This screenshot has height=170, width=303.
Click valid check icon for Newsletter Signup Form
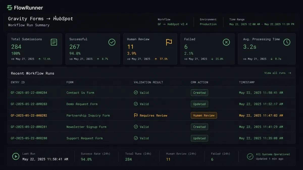pos(136,127)
